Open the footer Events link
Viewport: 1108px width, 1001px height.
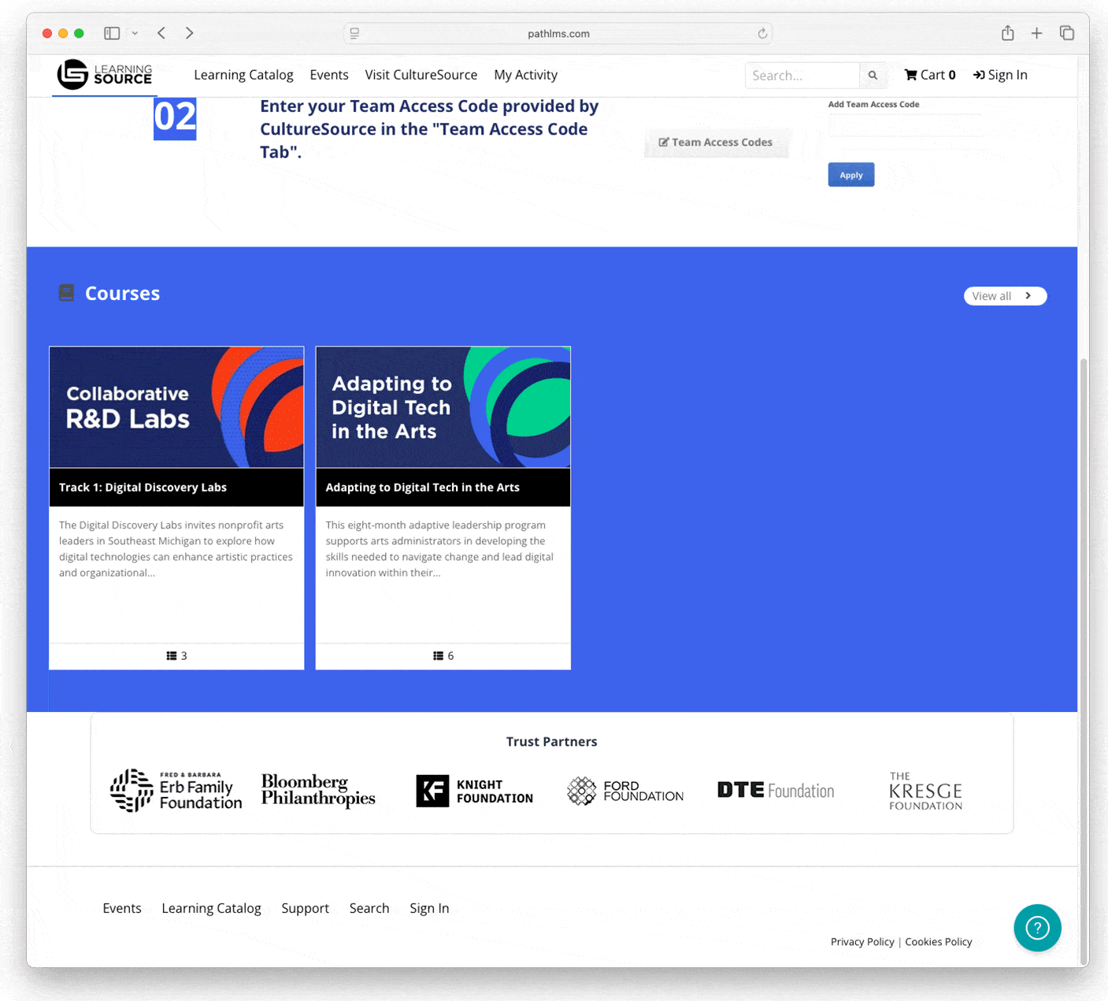pyautogui.click(x=122, y=908)
